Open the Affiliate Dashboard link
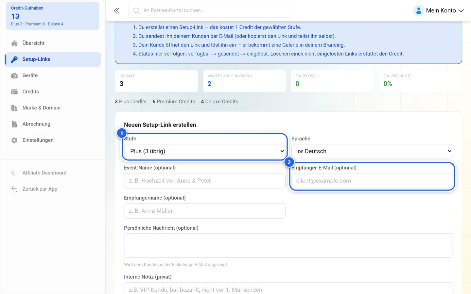Screen dimensions: 471x294 point(53,173)
